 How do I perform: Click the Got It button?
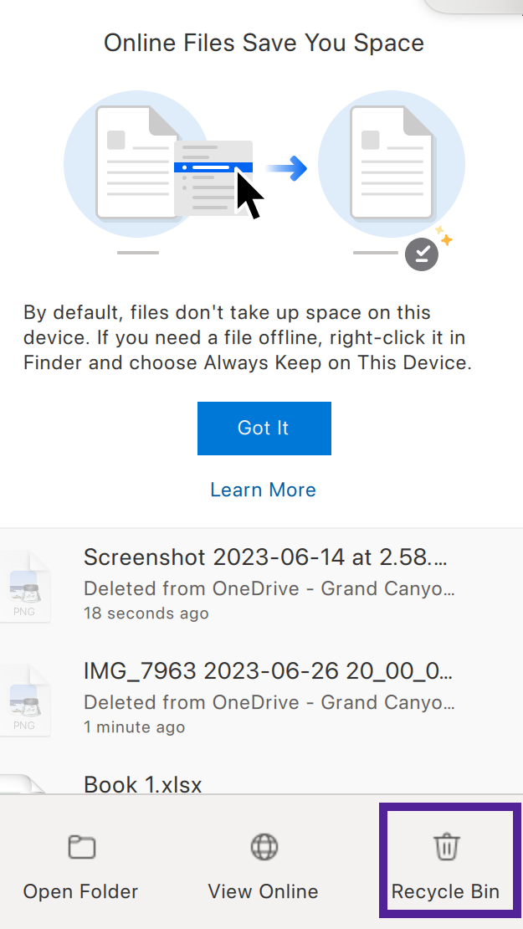(x=264, y=429)
